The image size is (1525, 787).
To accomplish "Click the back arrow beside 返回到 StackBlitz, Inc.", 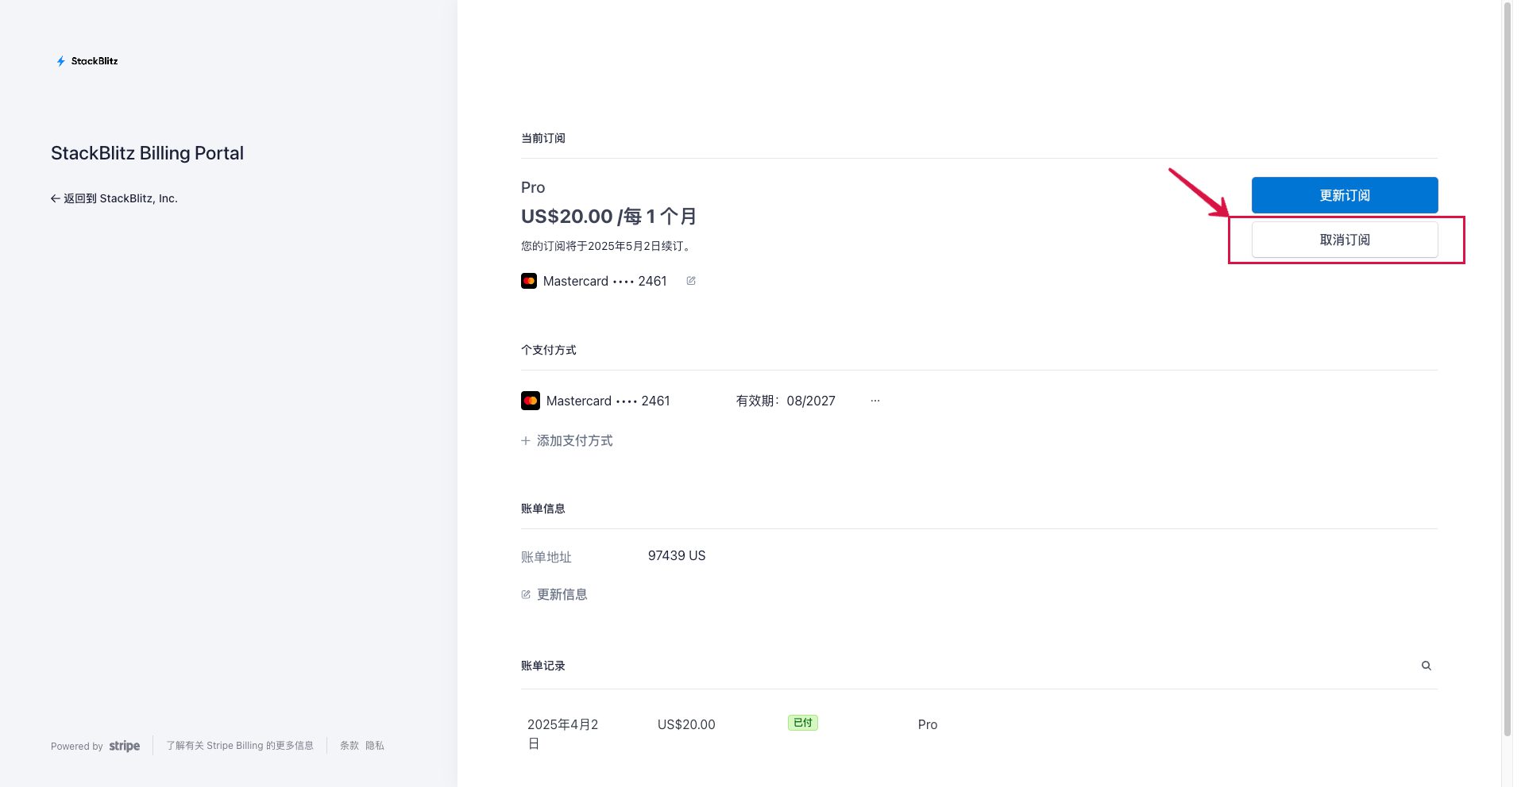I will (x=56, y=198).
